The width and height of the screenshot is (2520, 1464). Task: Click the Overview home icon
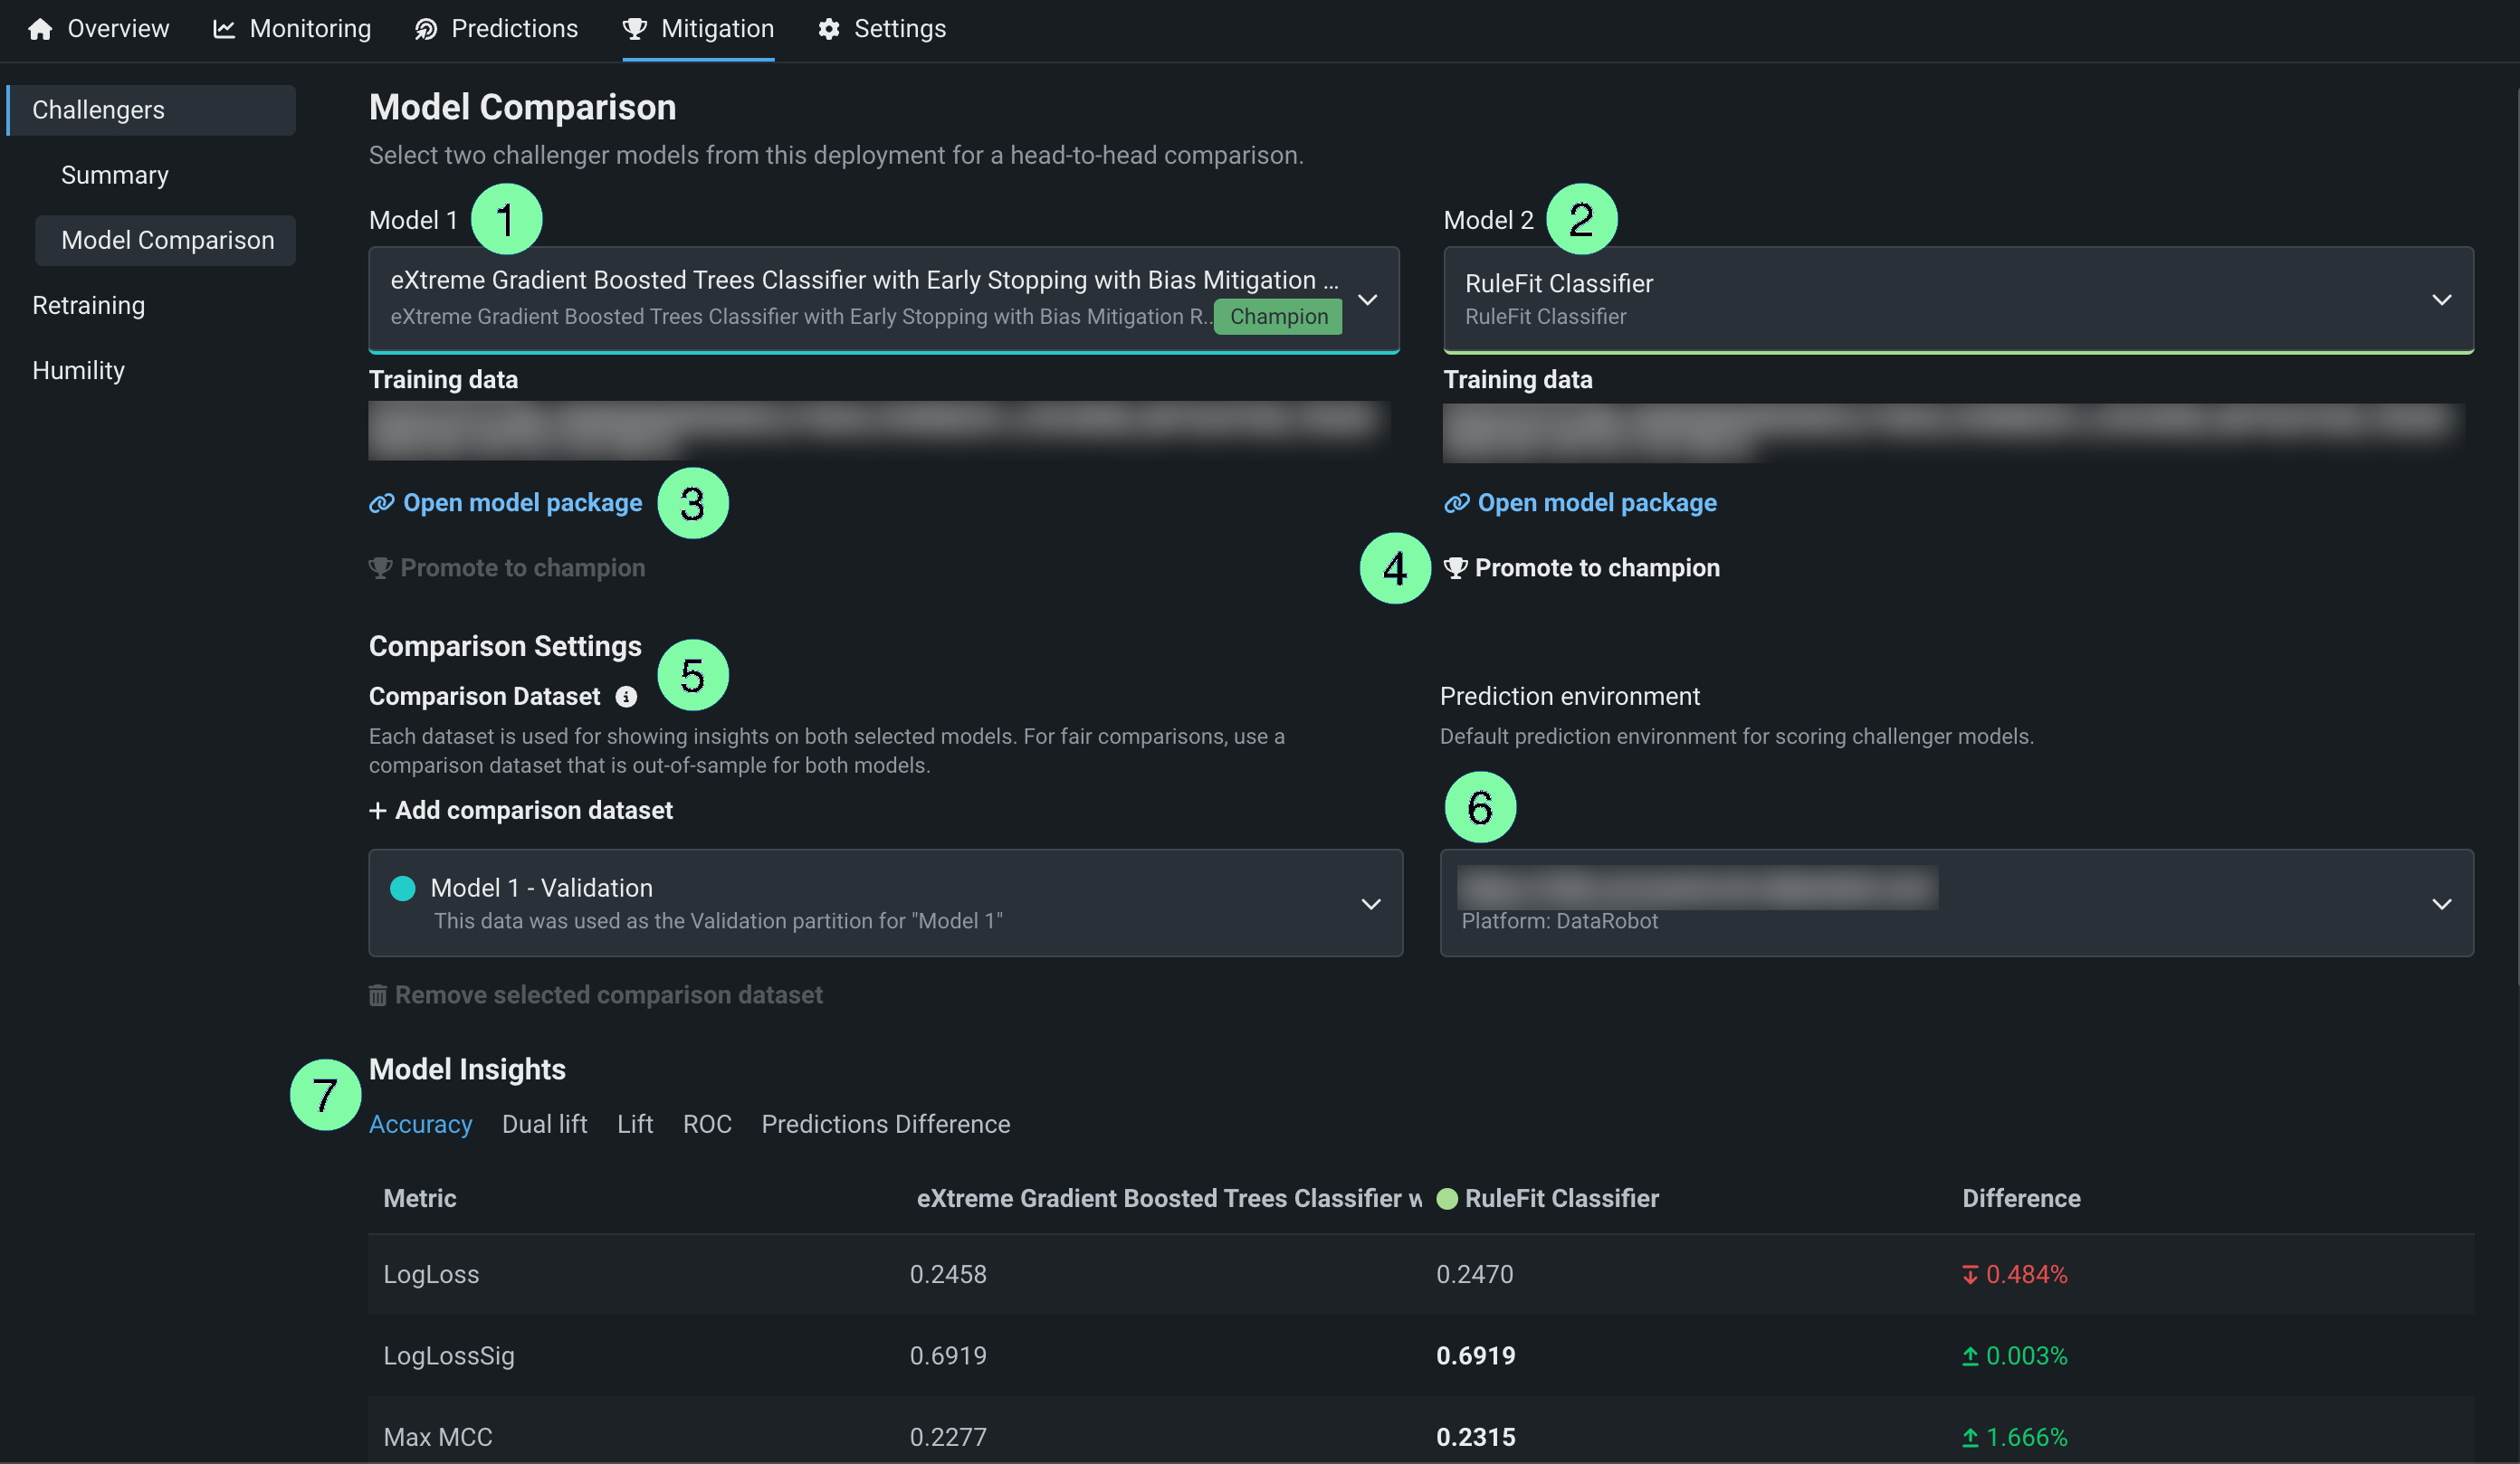40,29
